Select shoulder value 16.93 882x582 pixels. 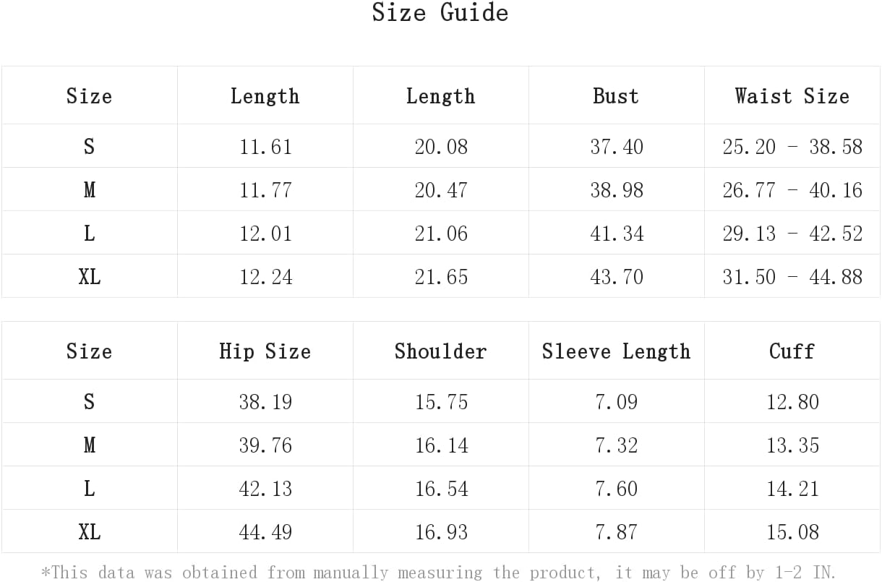pos(441,532)
